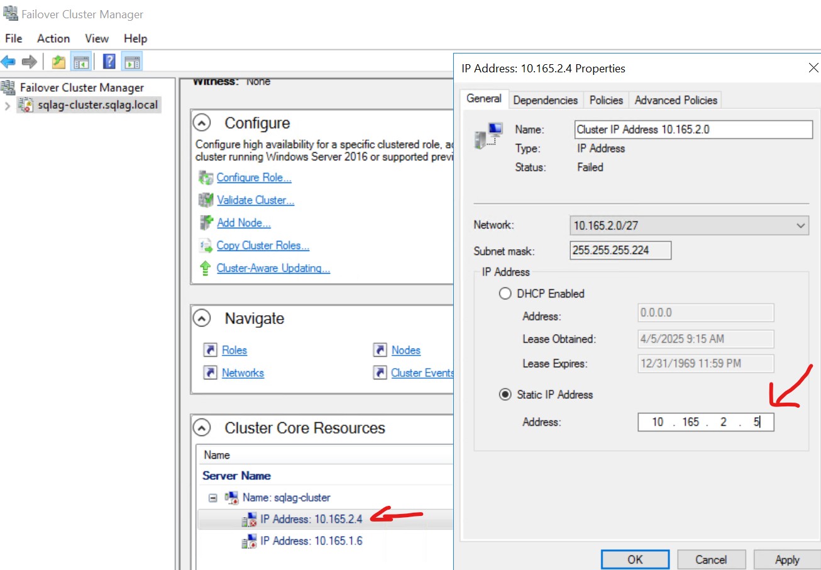
Task: Select sqlag-cluster.sqlag.local in console tree
Action: coord(97,104)
